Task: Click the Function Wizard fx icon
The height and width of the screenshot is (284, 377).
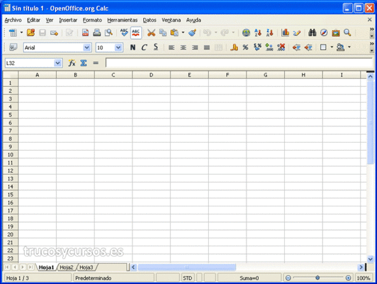Action: coord(72,63)
